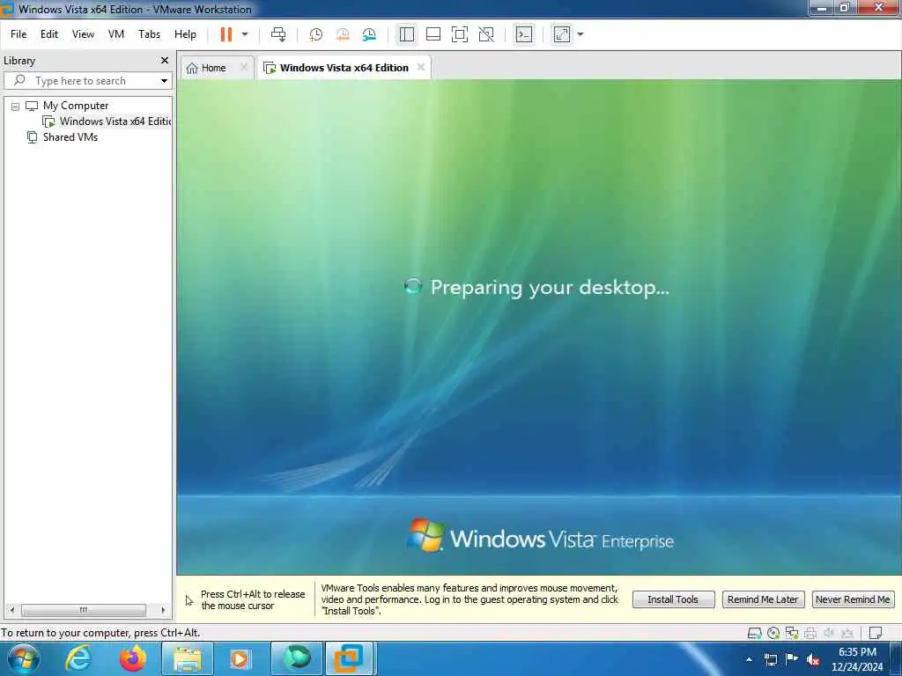Click the library scrollbar right arrow
The image size is (902, 676).
tap(163, 610)
